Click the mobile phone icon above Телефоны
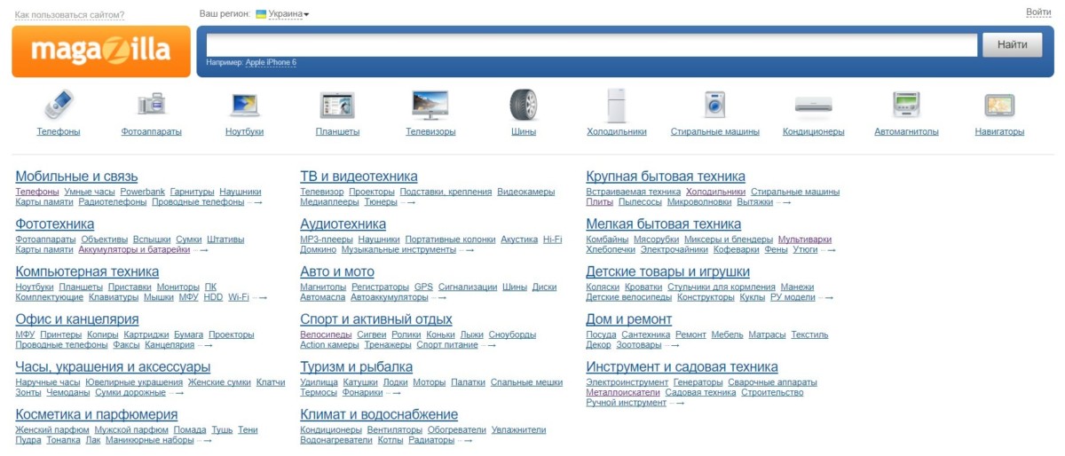The width and height of the screenshot is (1065, 456). click(59, 106)
